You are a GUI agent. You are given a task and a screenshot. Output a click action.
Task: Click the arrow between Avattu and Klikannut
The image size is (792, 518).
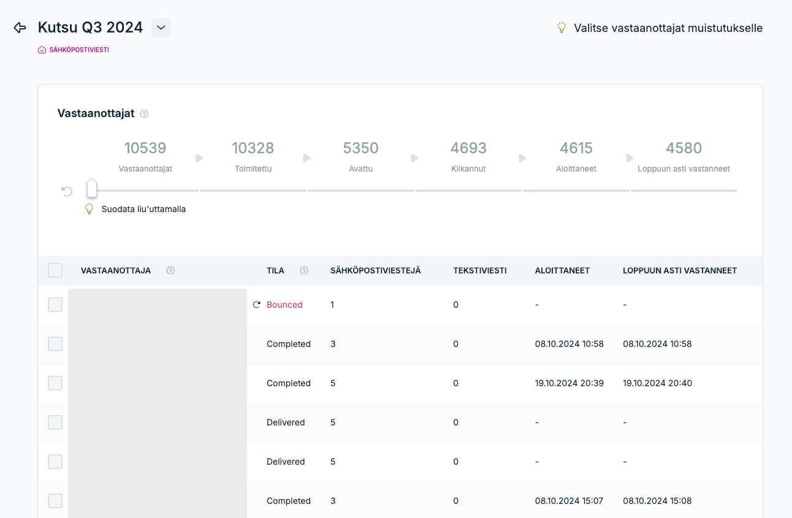click(415, 158)
